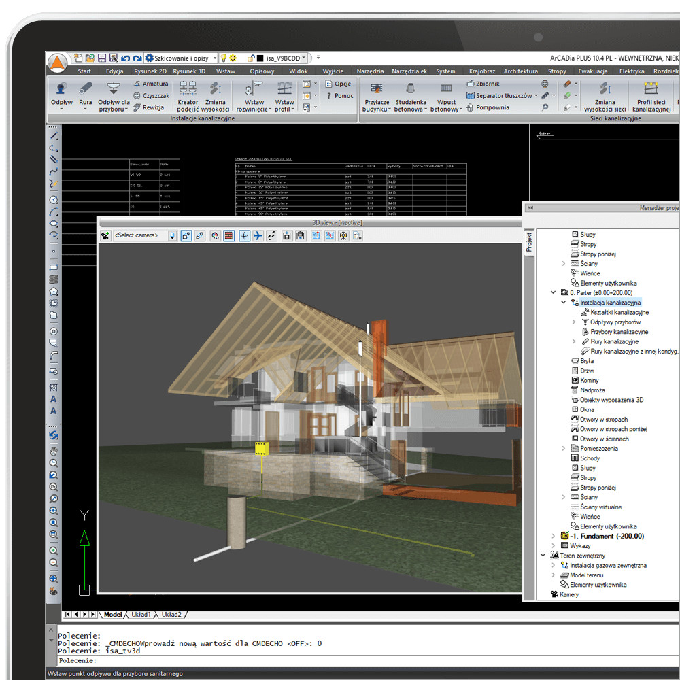Insert a Rewizja inspection element

click(x=148, y=107)
